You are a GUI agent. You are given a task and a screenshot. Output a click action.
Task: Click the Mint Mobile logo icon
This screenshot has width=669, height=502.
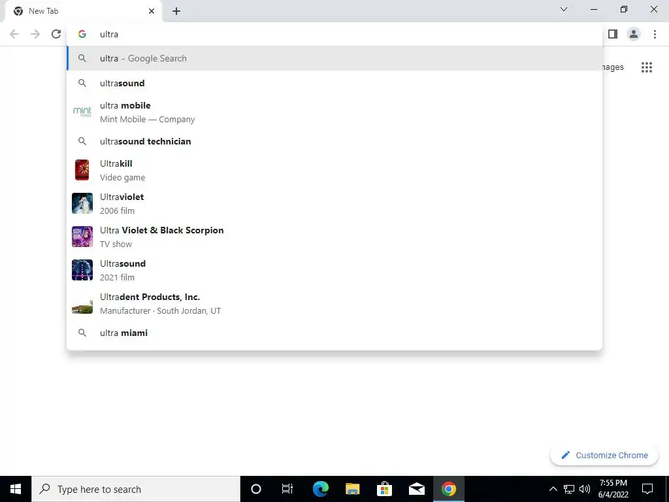click(82, 112)
